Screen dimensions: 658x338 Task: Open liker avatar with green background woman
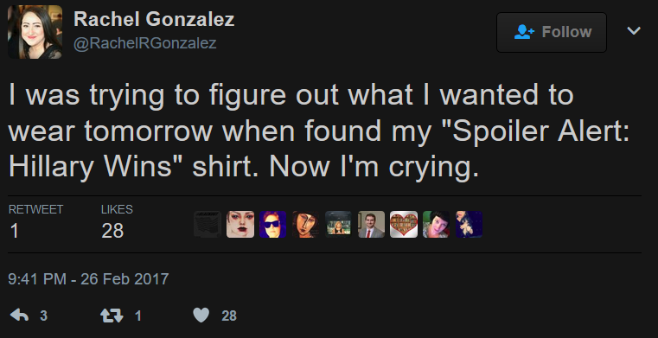[437, 225]
